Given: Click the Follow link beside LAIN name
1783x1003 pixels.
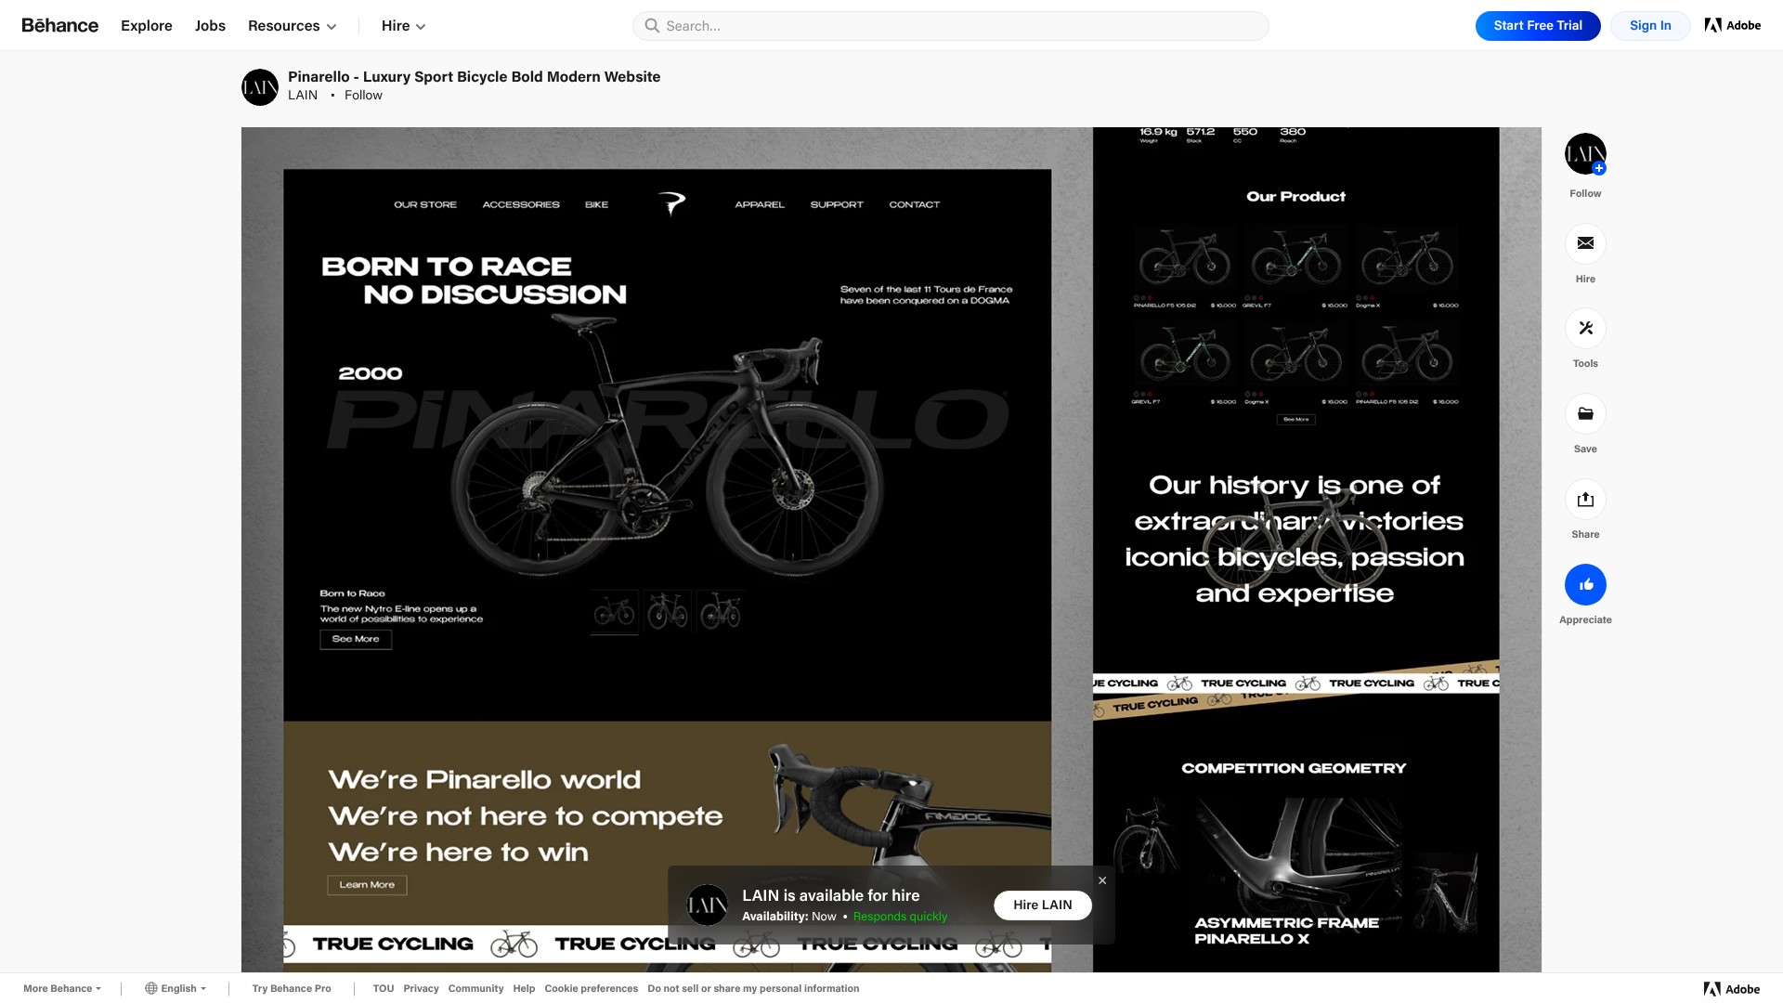Looking at the screenshot, I should coord(363,95).
